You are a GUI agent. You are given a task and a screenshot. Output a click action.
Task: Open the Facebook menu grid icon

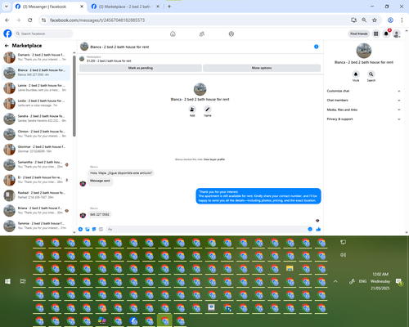click(x=375, y=34)
